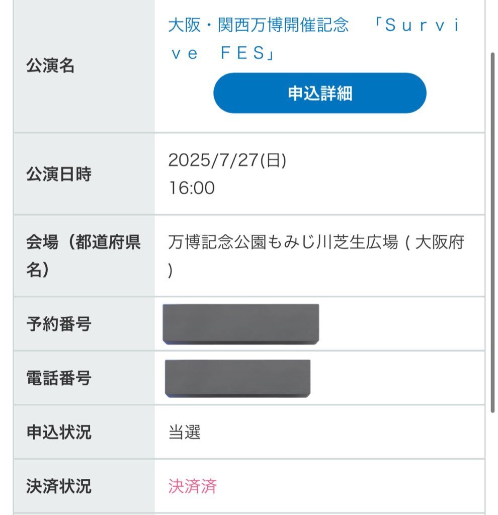Select the 申込状況 row label
Image resolution: width=498 pixels, height=515 pixels.
click(59, 432)
